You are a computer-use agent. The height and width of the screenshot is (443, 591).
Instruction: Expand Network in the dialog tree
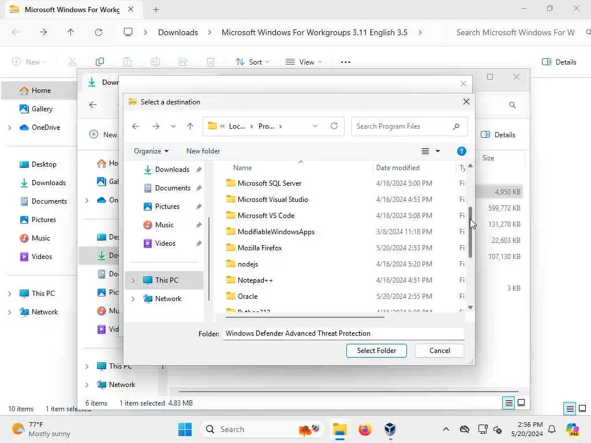pyautogui.click(x=133, y=299)
